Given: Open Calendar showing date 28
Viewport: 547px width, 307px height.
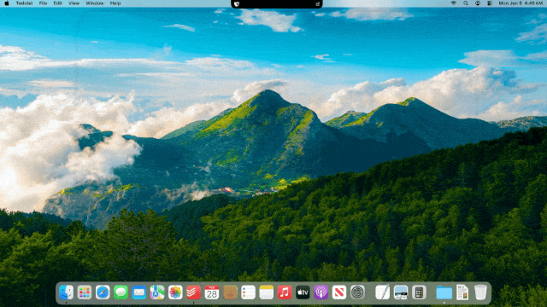Looking at the screenshot, I should pyautogui.click(x=211, y=293).
